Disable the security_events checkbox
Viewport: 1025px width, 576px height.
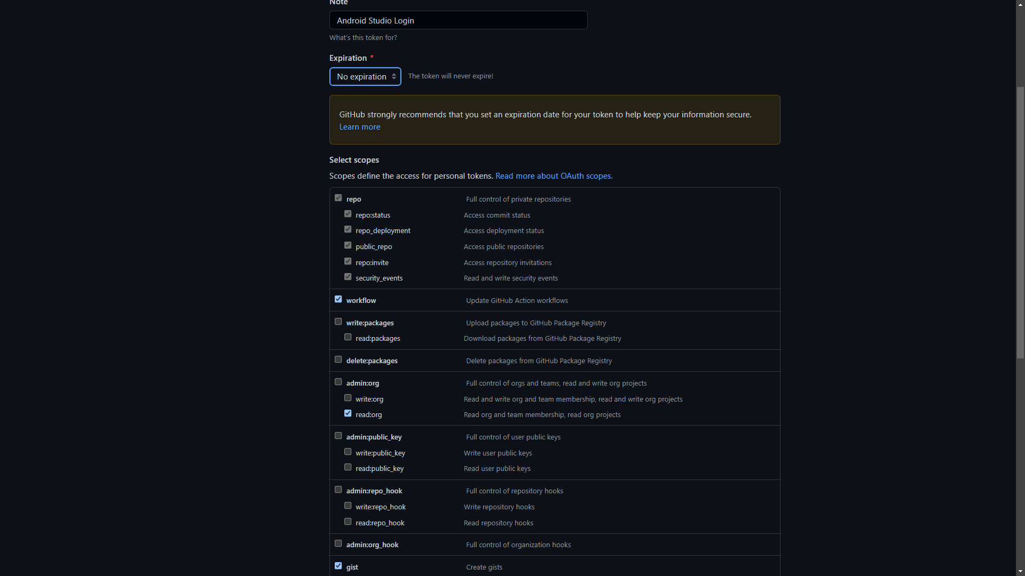click(348, 276)
